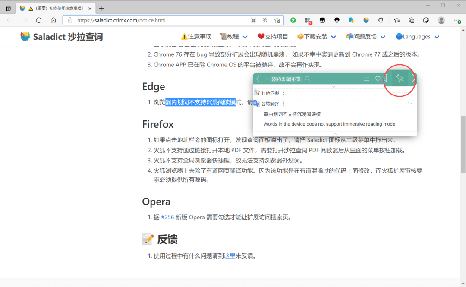Open extension icon with red 9 badge

pyautogui.click(x=308, y=21)
